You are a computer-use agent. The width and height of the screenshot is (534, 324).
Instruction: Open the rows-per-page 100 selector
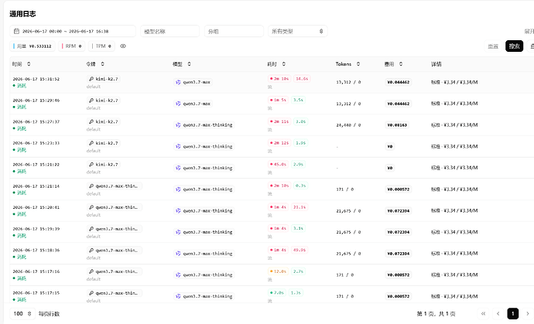coord(22,314)
